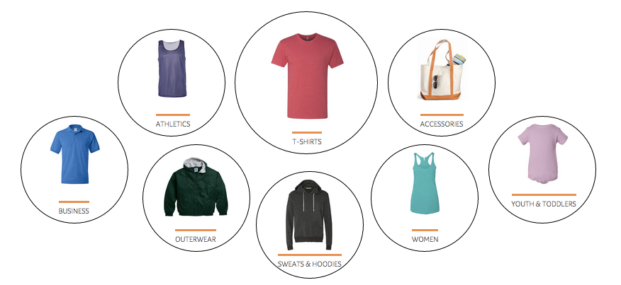Screen dimensions: 621x285
Task: Choose the purple athletic tank top image
Action: [x=172, y=68]
